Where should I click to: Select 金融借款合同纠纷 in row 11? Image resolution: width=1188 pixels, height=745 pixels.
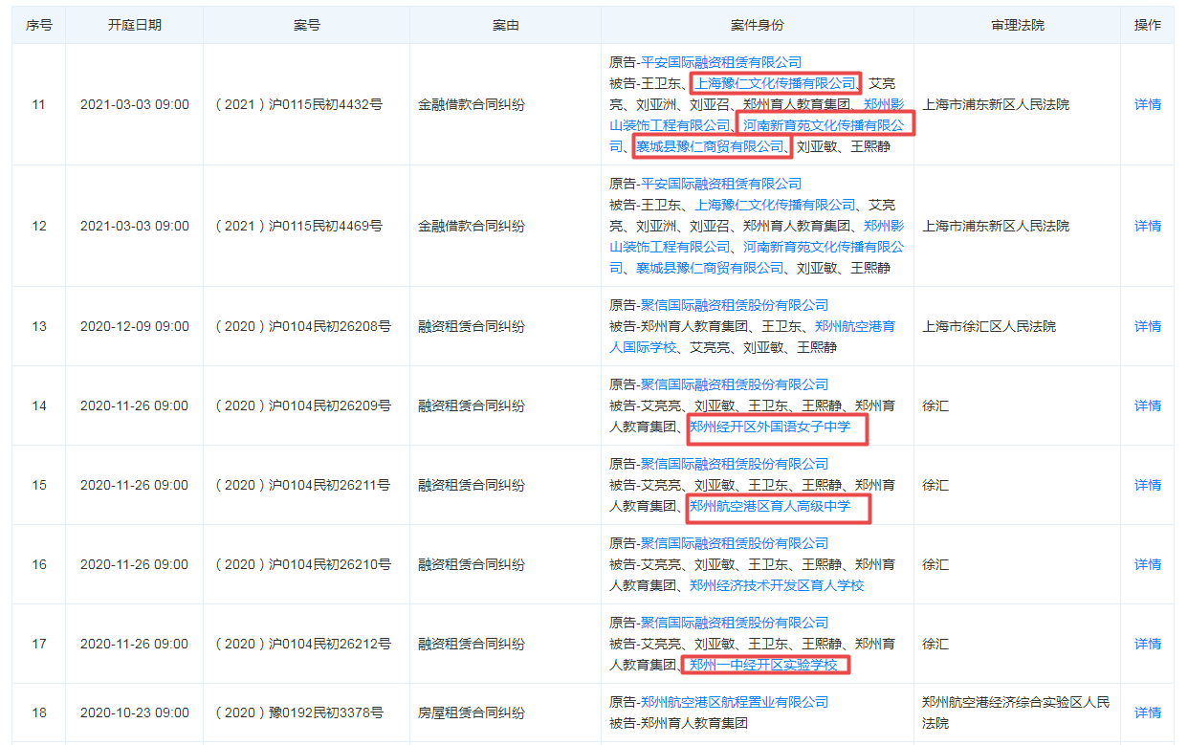coord(472,104)
